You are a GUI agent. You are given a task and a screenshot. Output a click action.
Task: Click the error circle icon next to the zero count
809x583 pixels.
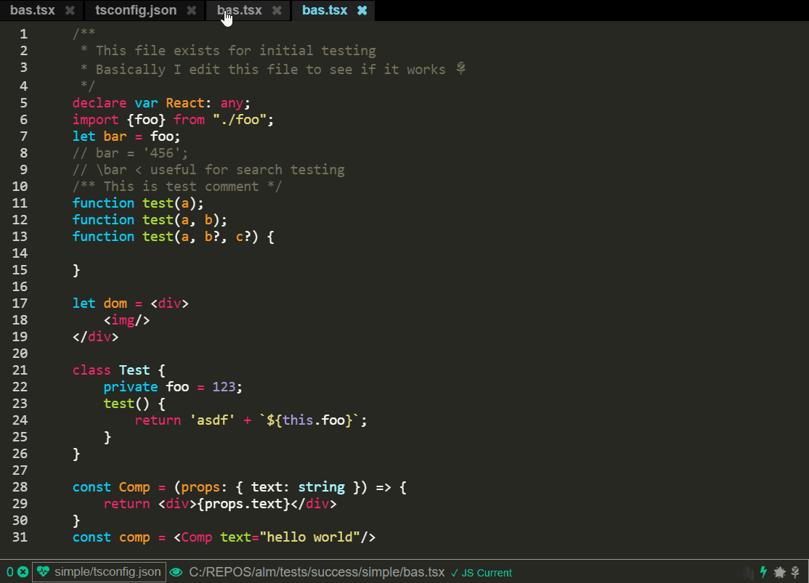[x=23, y=571]
